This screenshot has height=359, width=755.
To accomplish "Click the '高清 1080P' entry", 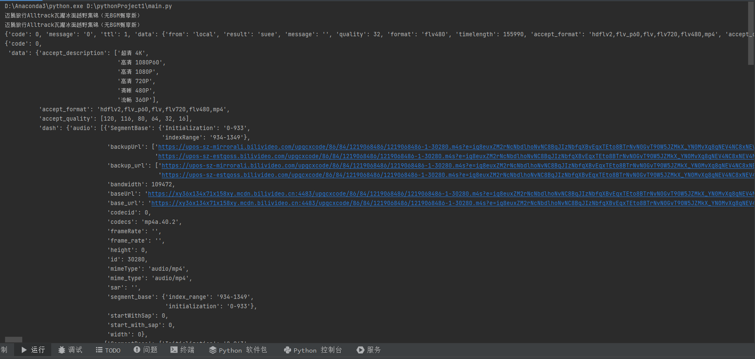I will (138, 72).
